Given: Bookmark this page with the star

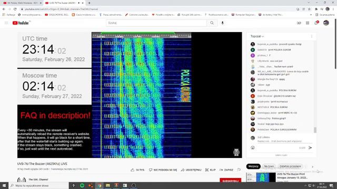Looking at the screenshot, I should (x=309, y=9).
